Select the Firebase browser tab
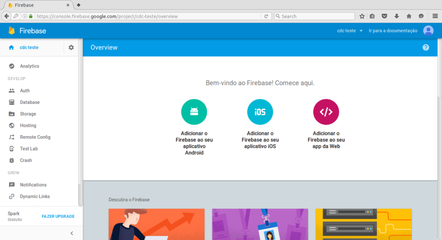 (38, 5)
